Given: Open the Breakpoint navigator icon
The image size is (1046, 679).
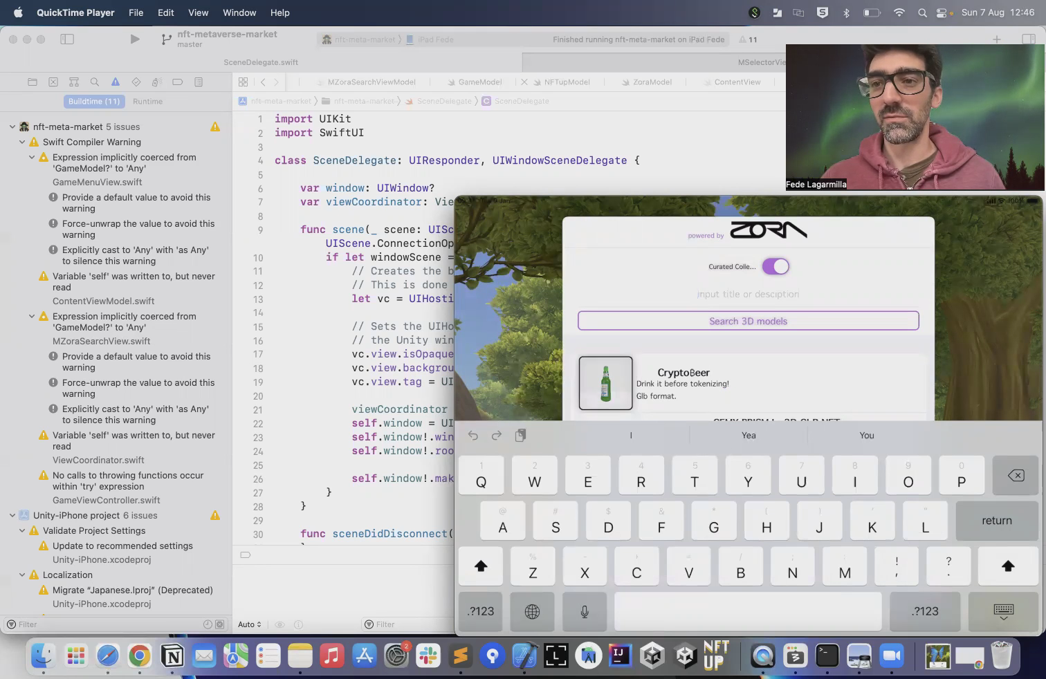Looking at the screenshot, I should pyautogui.click(x=178, y=82).
